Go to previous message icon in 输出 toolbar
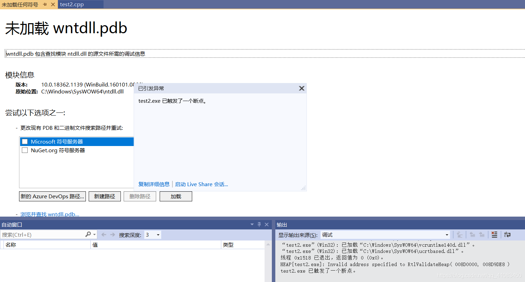Viewport: 525px width, 282px height. [472, 235]
